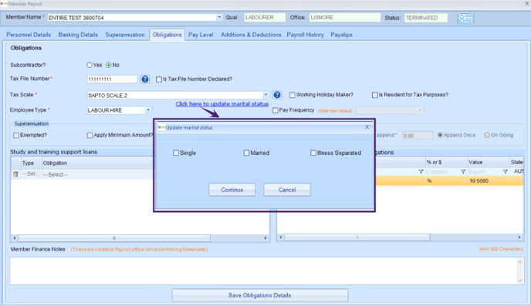Image resolution: width=531 pixels, height=306 pixels.
Task: Open the Obligation --Select-- dropdown
Action: pos(97,174)
